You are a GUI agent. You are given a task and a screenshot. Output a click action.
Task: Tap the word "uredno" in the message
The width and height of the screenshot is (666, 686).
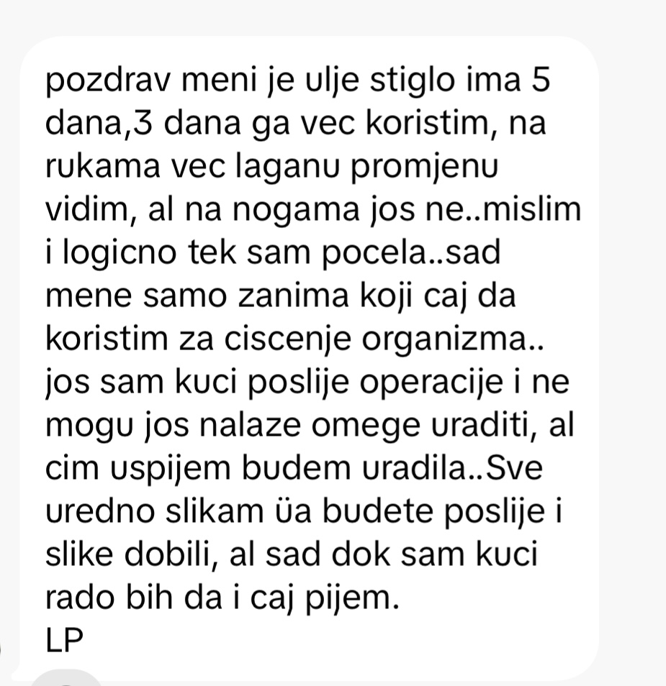(100, 511)
